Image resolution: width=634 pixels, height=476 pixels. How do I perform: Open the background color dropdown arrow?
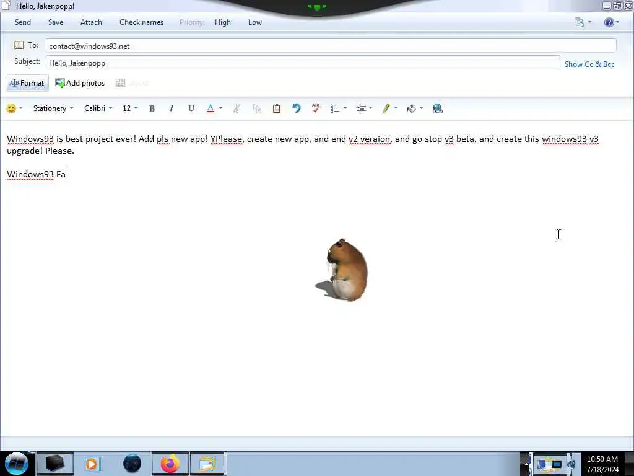pos(421,108)
